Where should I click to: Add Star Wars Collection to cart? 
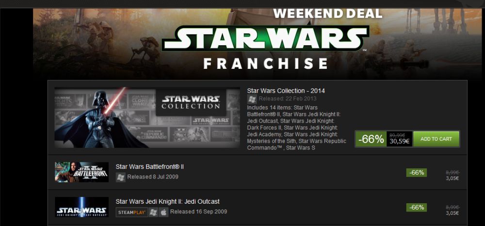436,139
